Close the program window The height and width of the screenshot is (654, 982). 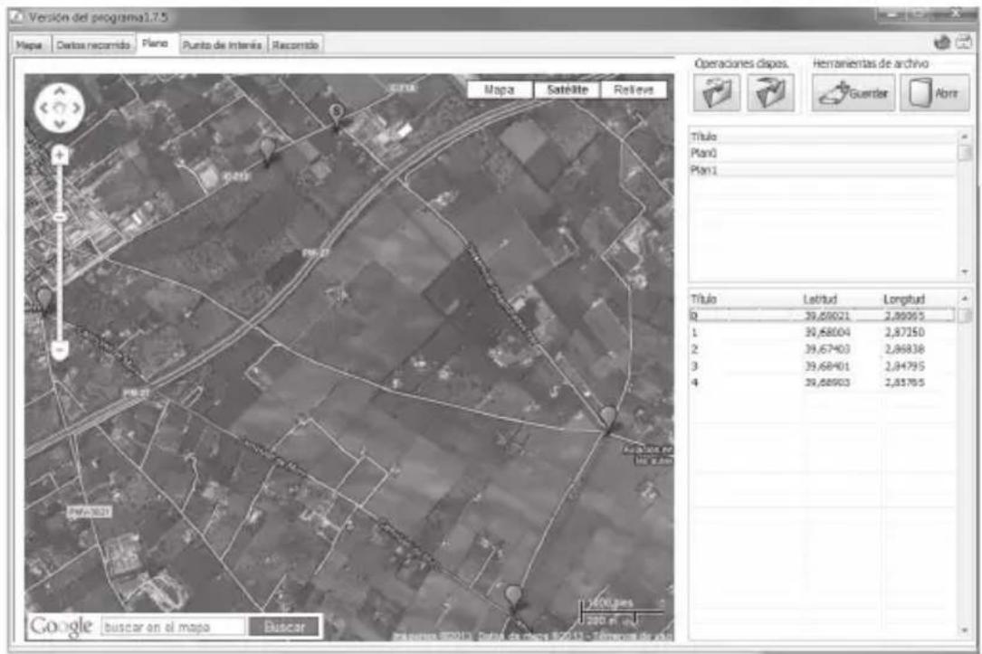(957, 14)
